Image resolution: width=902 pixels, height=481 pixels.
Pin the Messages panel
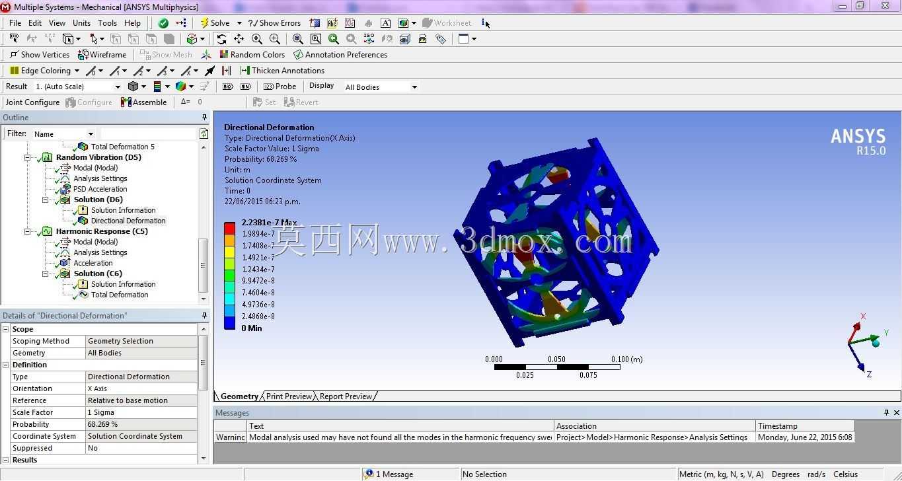click(x=887, y=412)
